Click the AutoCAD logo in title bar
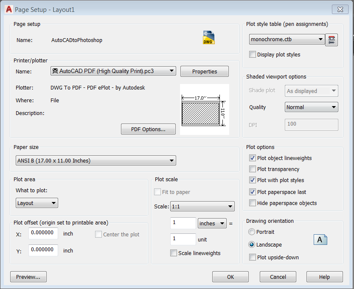Viewport: 354px width, 289px height. click(x=9, y=9)
